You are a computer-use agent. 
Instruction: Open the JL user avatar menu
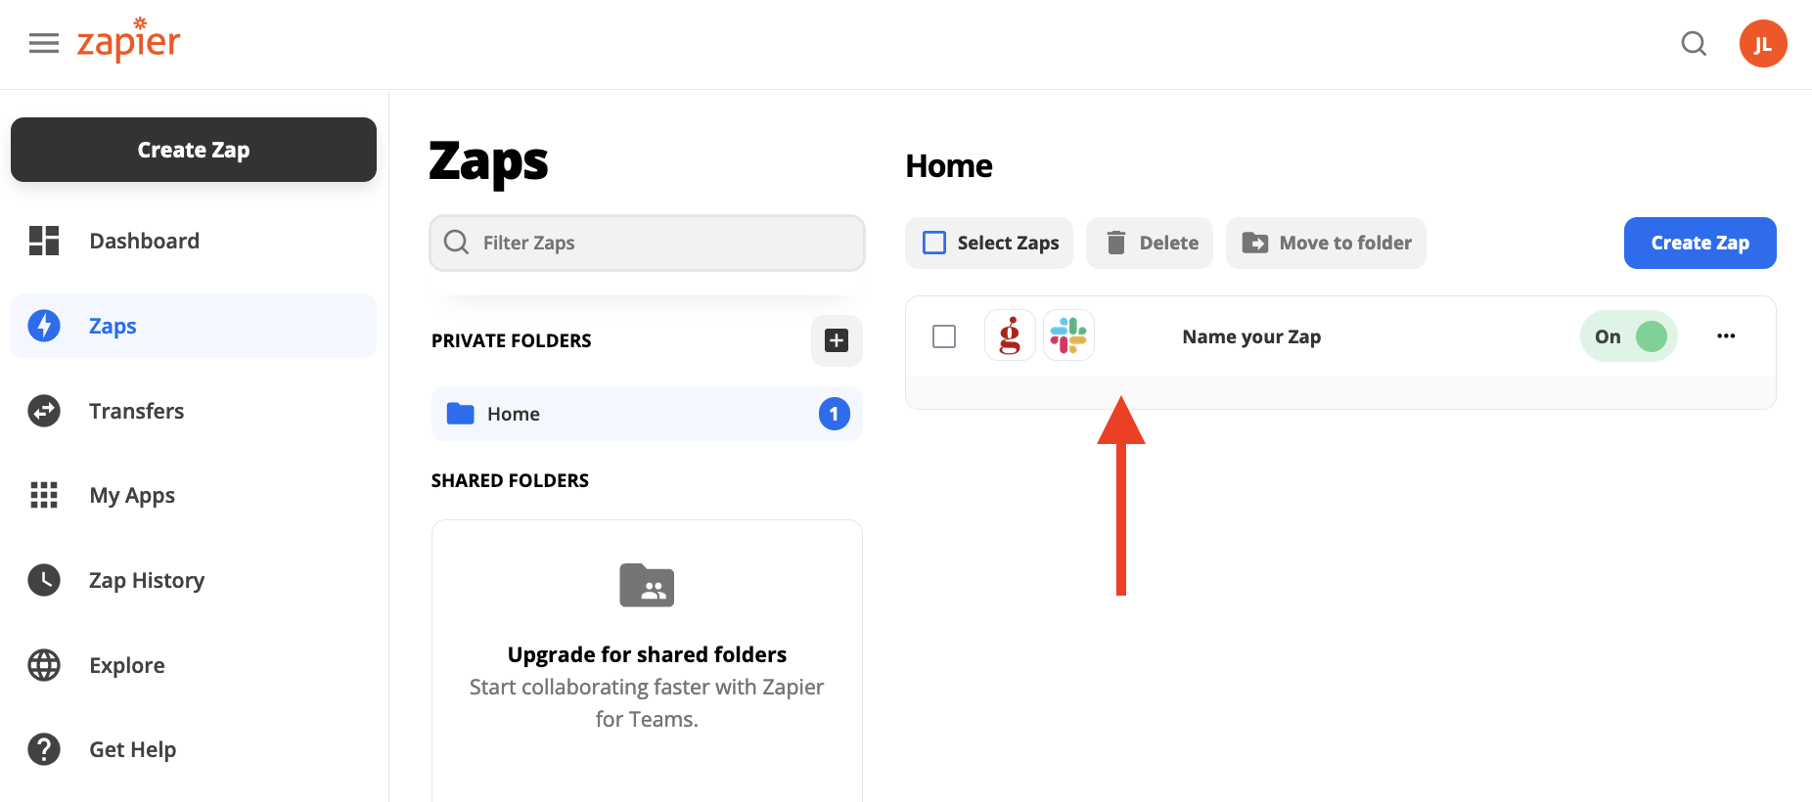(1763, 44)
